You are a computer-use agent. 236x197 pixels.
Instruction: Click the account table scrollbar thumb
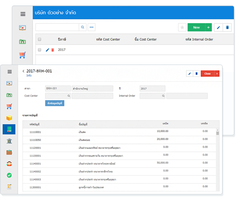217,133
